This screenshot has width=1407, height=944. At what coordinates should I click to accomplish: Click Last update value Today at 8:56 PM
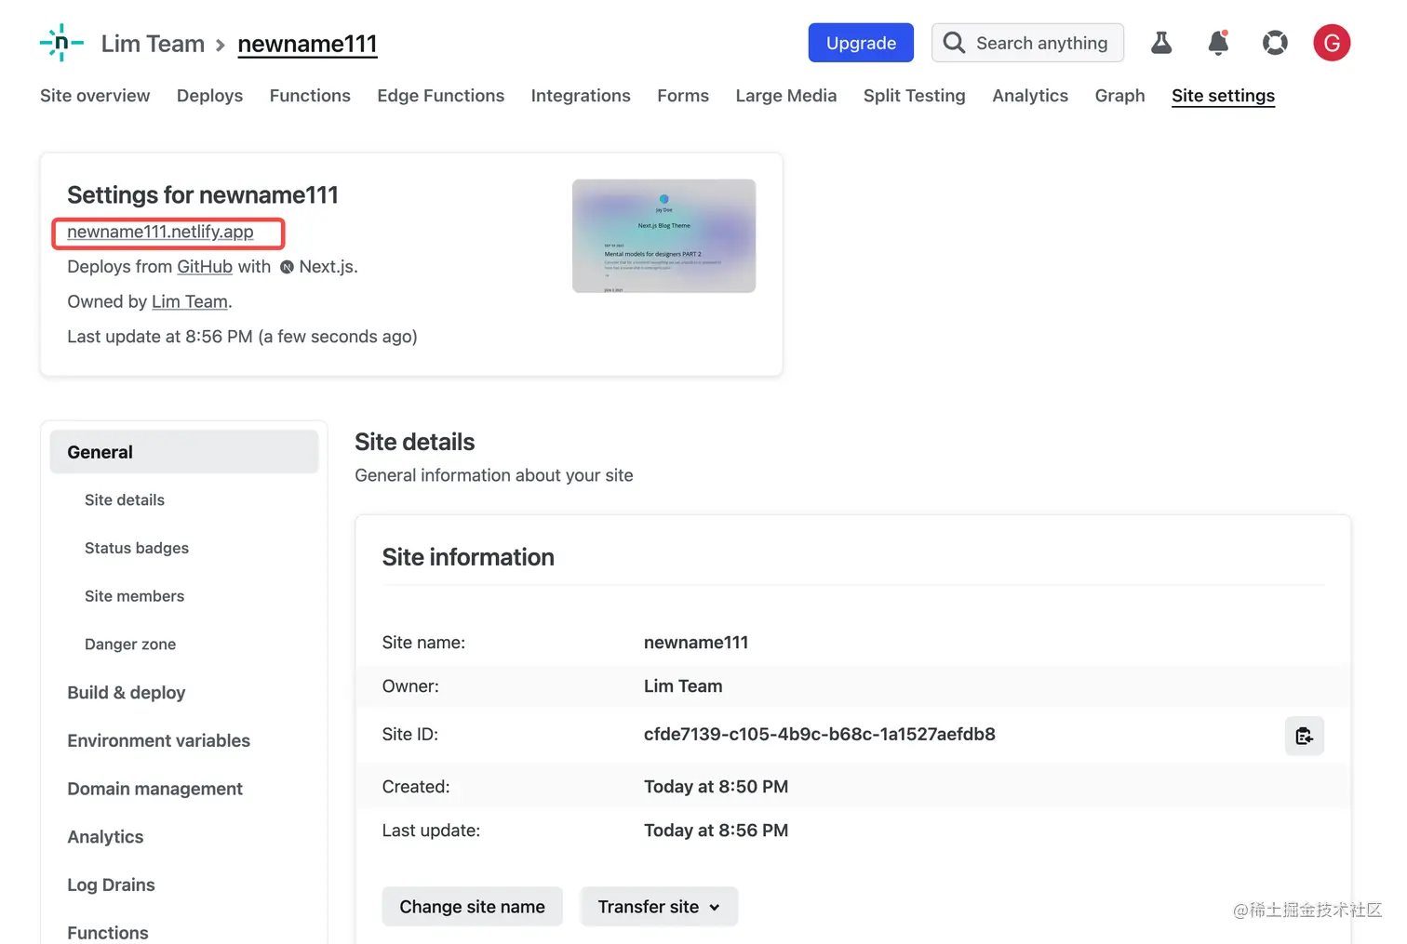(716, 831)
